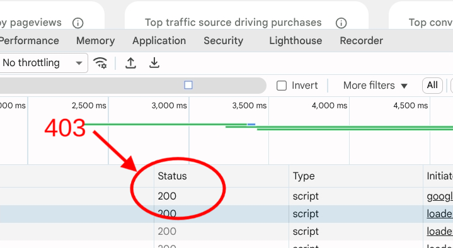Screen dimensions: 453x248
Task: Open the Recorder tab
Action: pos(362,41)
